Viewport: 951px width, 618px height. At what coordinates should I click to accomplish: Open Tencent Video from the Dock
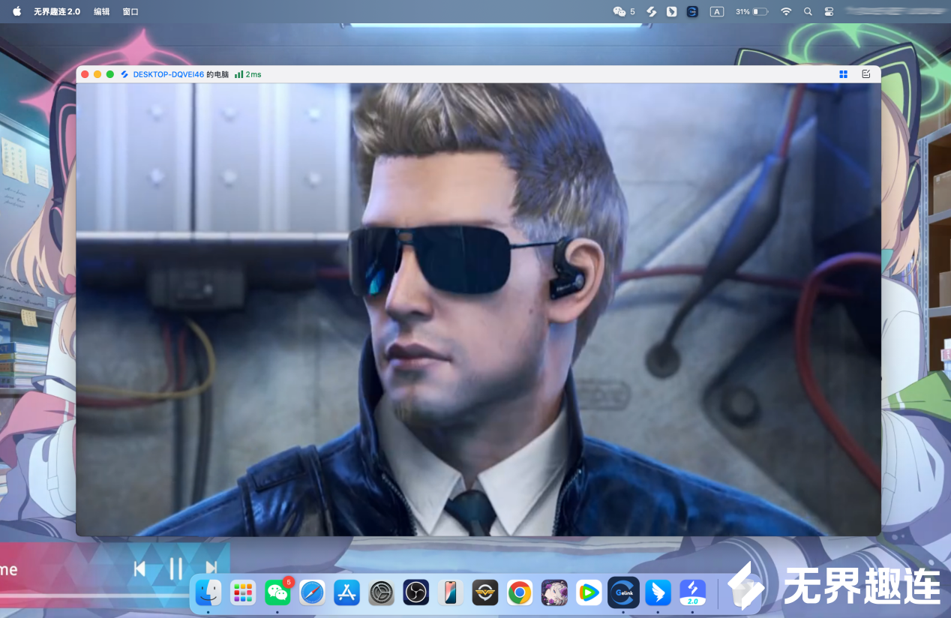589,592
